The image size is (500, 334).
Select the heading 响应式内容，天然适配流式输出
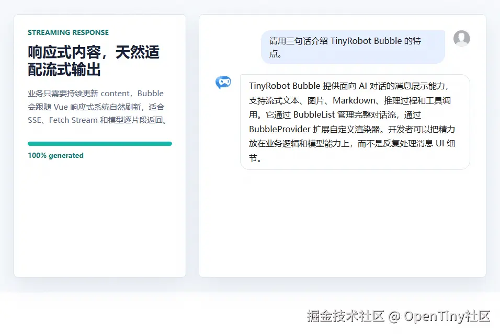[94, 59]
